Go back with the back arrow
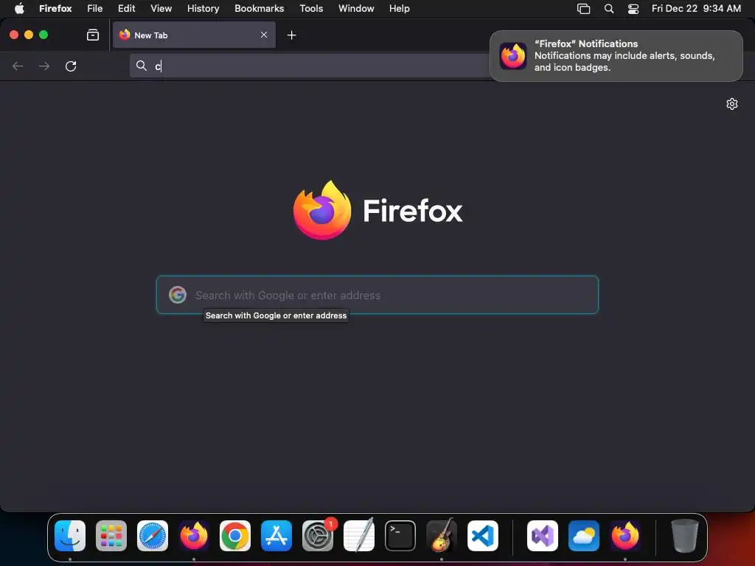The image size is (755, 566). click(18, 66)
